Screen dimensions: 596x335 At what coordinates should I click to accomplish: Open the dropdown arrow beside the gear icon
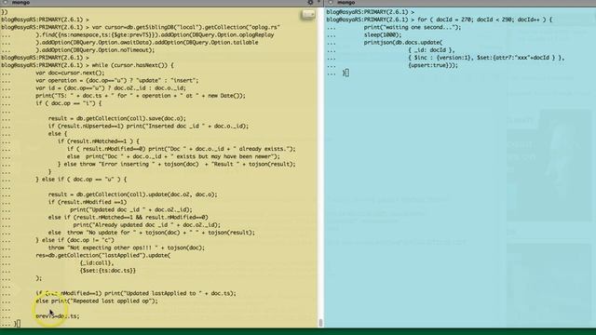point(318,2)
